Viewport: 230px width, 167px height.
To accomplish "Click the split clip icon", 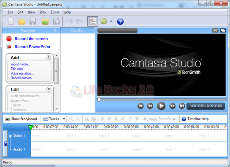I will (94, 119).
